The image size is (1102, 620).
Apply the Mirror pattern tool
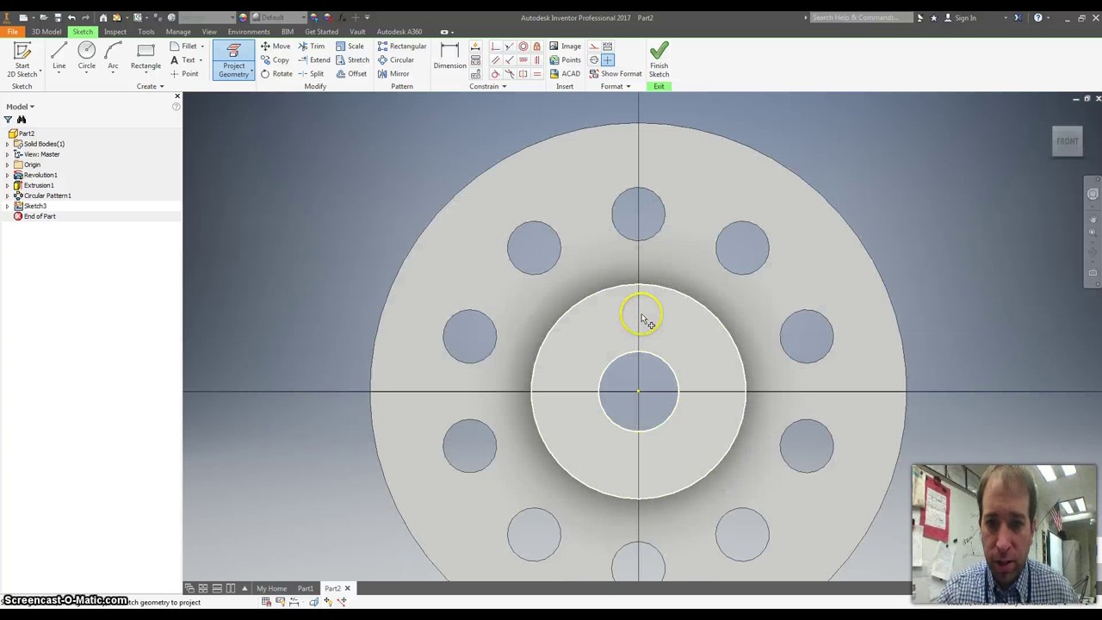point(393,73)
